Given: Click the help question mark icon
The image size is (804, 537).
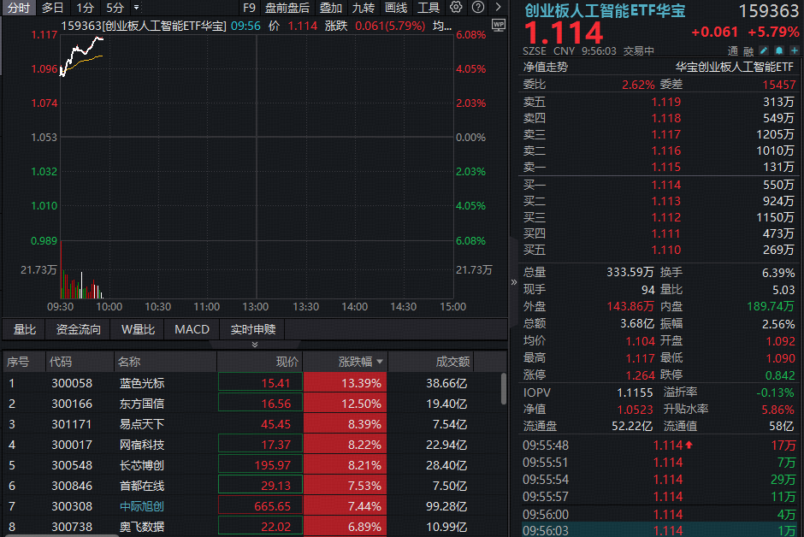Looking at the screenshot, I should 477,8.
